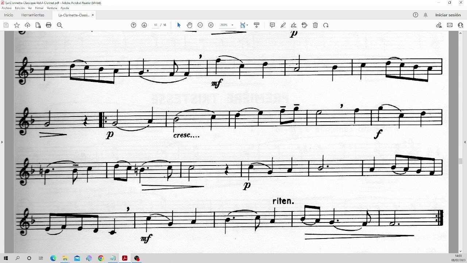This screenshot has height=263, width=467.
Task: Expand the left navigation pane
Action: [2, 142]
